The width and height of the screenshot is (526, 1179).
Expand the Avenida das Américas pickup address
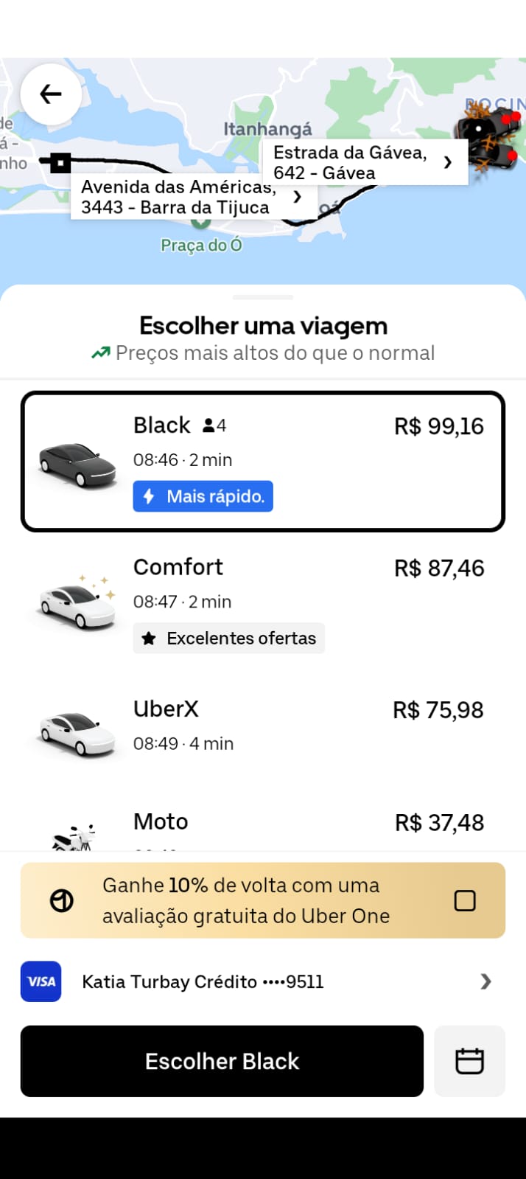coord(297,197)
